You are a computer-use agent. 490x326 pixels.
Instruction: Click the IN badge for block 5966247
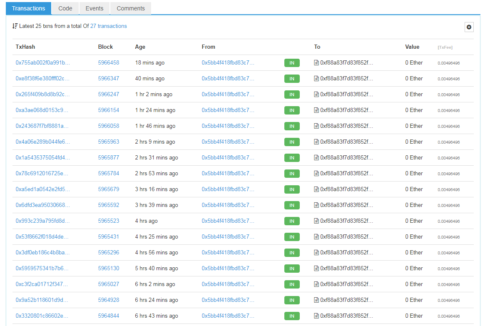[292, 95]
